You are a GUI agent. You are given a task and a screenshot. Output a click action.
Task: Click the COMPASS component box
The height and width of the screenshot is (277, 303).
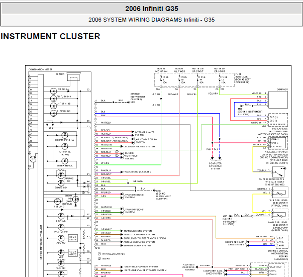278,100
